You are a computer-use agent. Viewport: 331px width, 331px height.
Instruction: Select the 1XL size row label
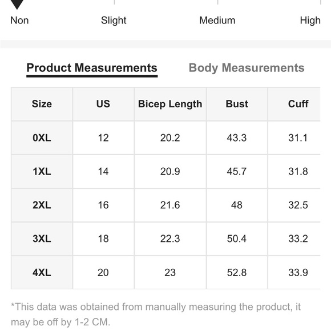[x=42, y=171]
